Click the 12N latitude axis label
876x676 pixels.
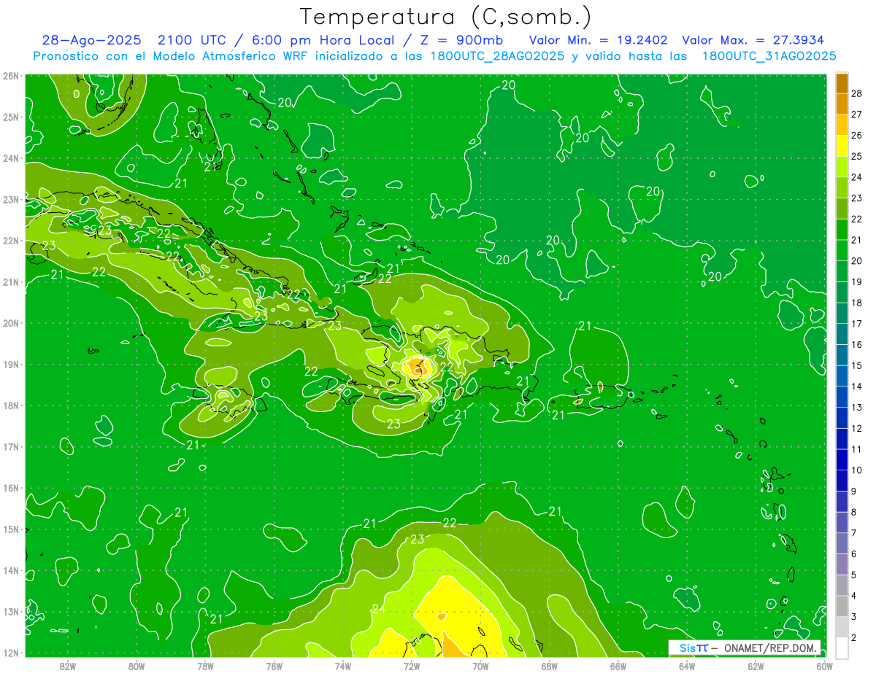click(x=11, y=653)
